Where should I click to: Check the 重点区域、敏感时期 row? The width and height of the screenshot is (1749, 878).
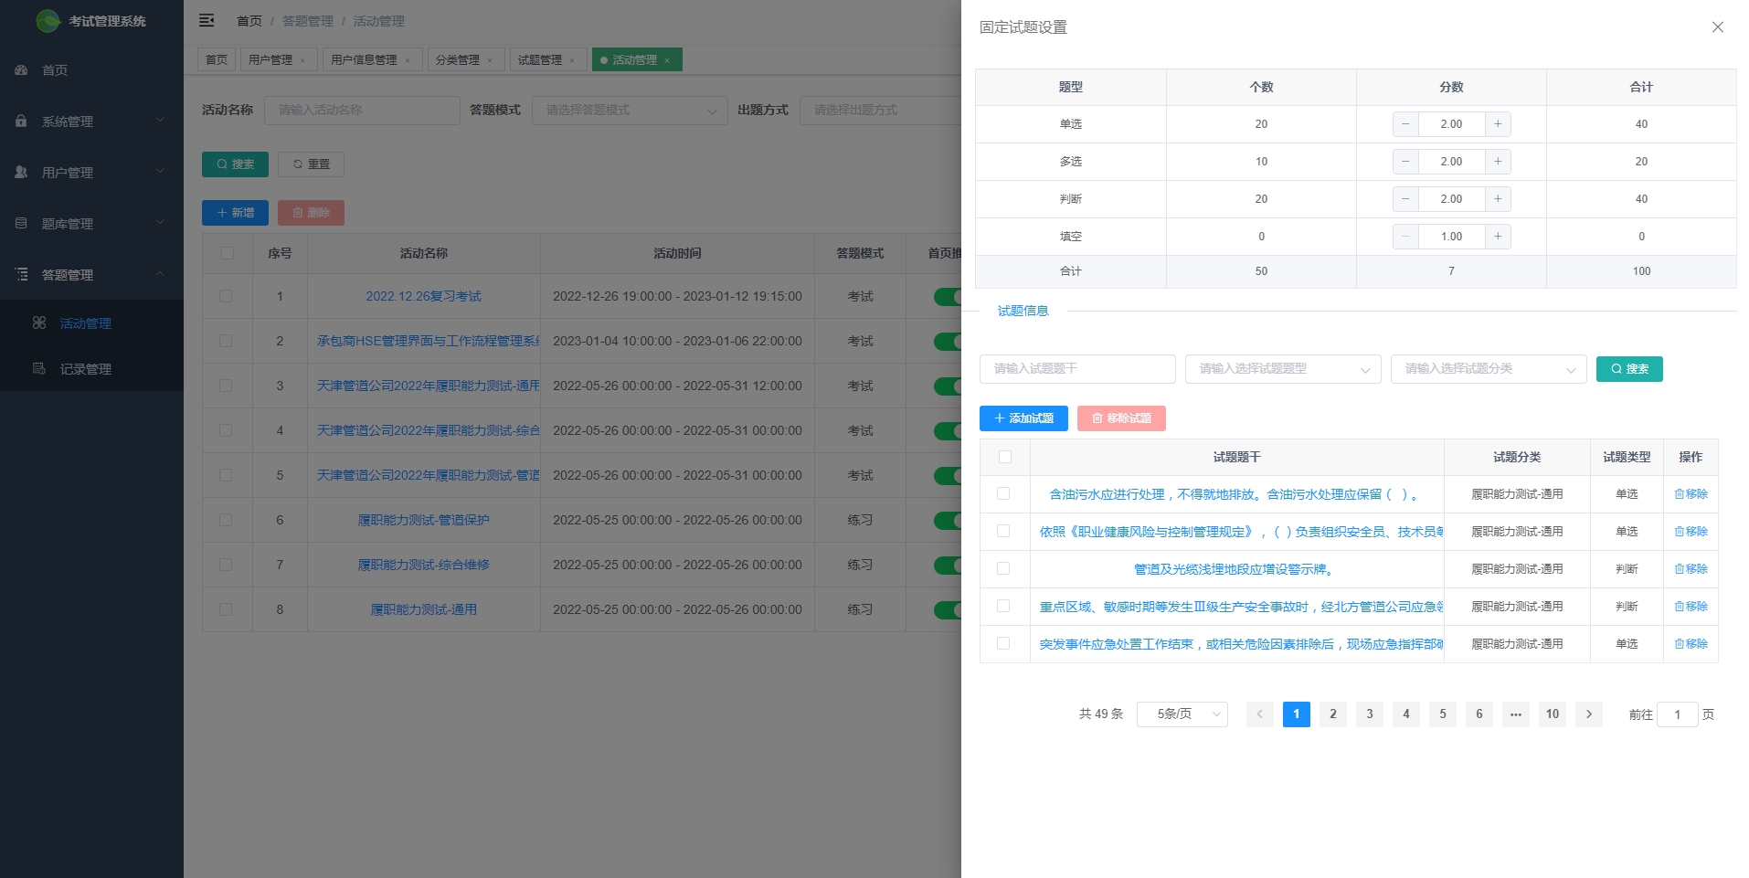(1003, 606)
